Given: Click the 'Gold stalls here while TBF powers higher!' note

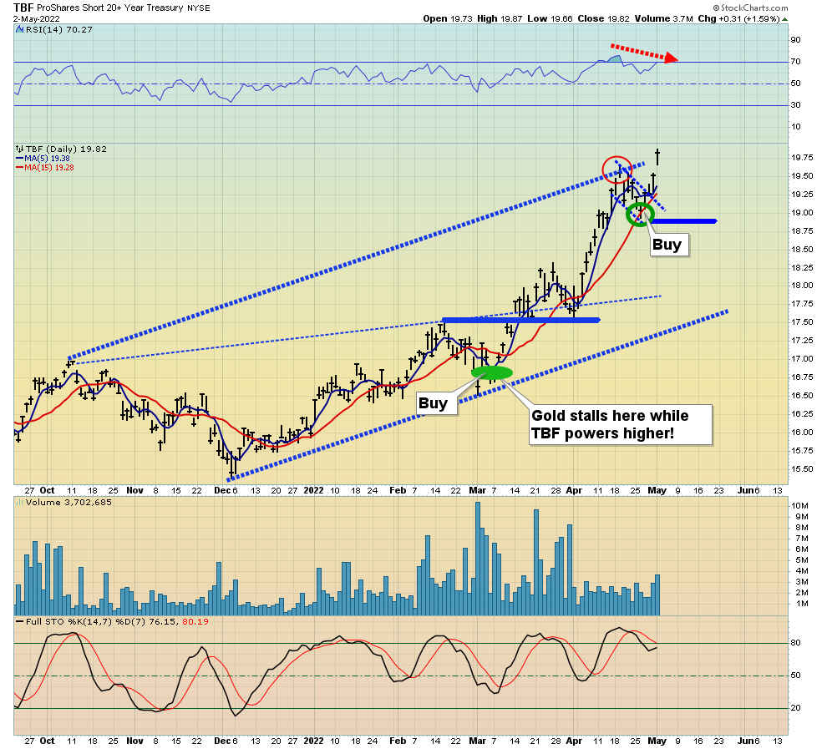Looking at the screenshot, I should pyautogui.click(x=621, y=425).
